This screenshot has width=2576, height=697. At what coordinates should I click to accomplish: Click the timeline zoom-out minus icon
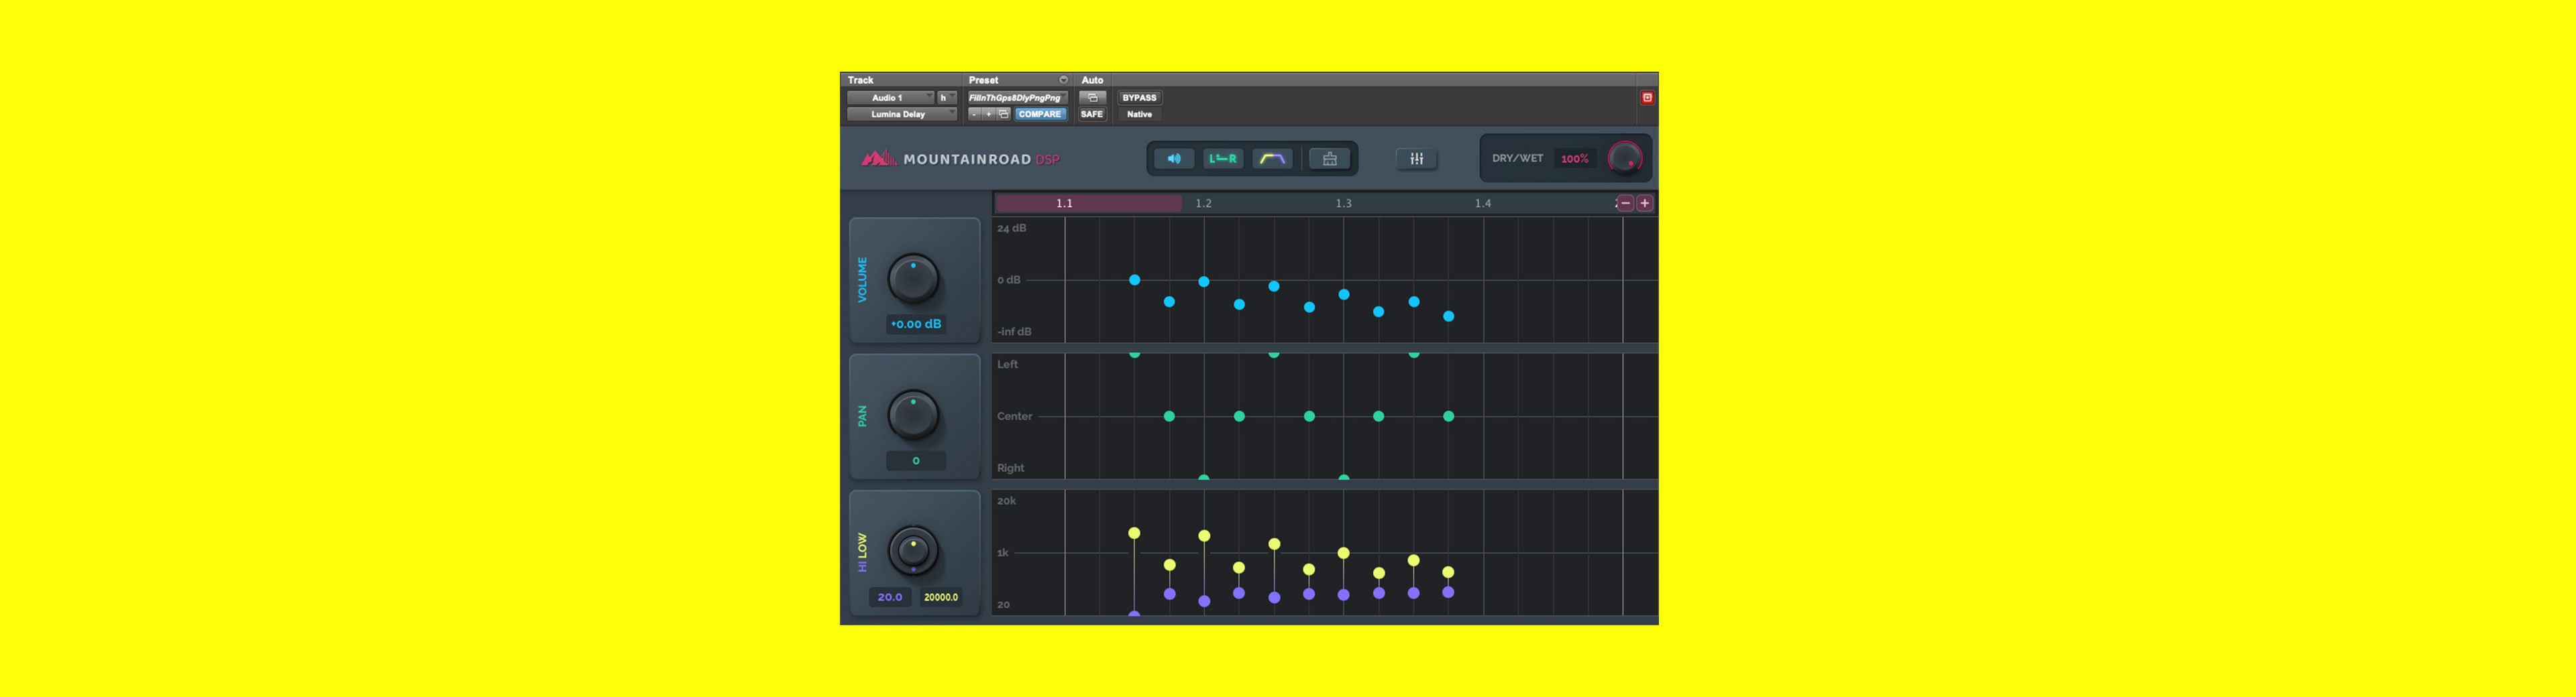(1625, 204)
